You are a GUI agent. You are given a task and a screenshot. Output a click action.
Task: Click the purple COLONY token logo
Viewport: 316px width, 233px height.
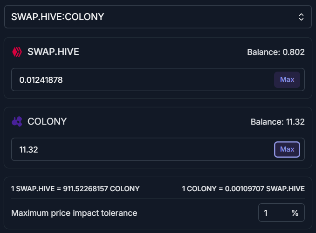point(17,121)
